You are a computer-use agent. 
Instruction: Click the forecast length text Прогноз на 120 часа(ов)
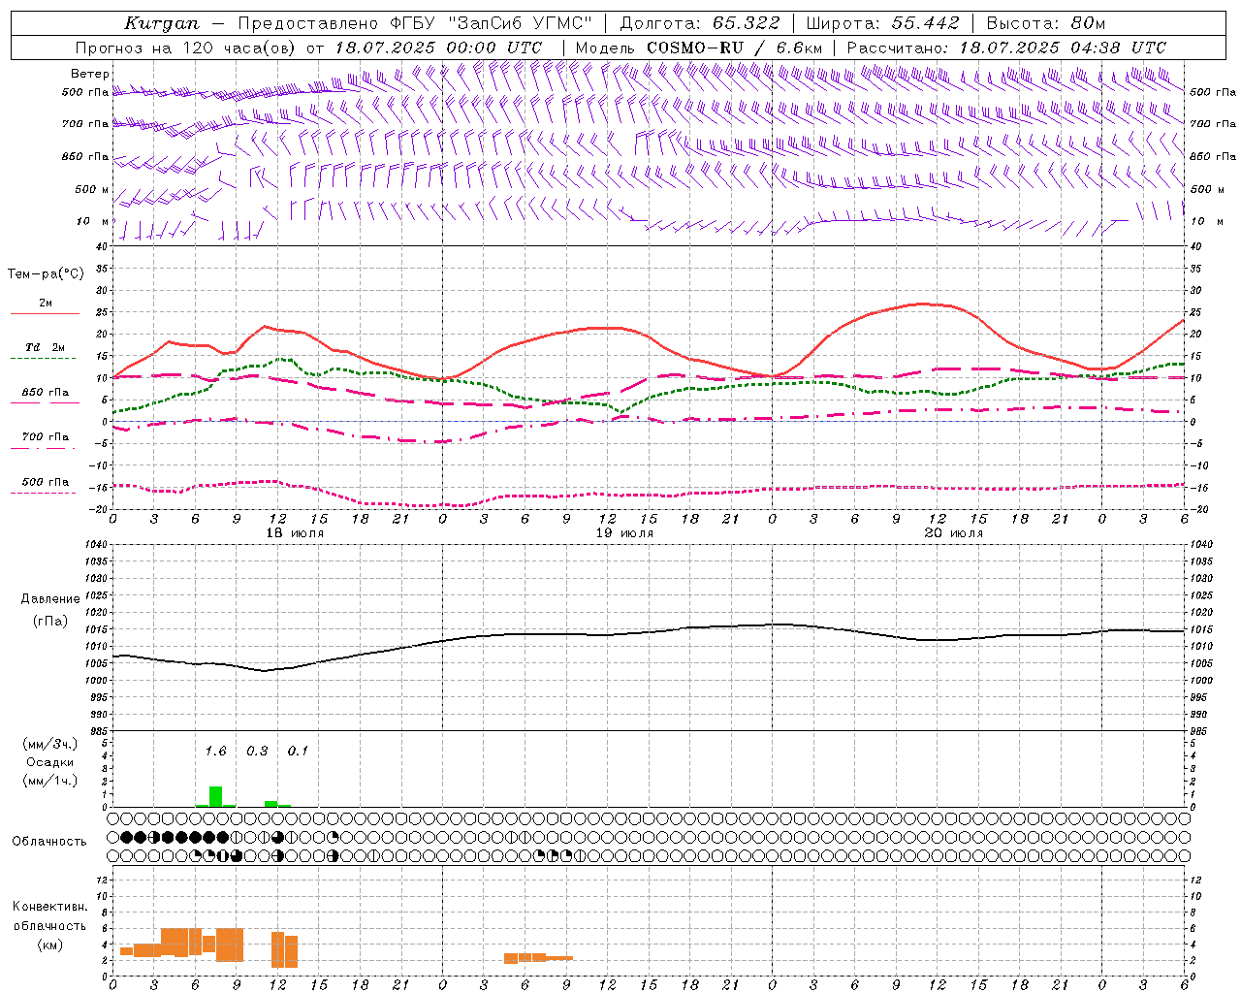(186, 48)
